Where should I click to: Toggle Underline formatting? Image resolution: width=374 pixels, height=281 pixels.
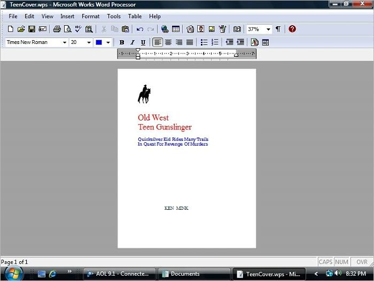(143, 42)
